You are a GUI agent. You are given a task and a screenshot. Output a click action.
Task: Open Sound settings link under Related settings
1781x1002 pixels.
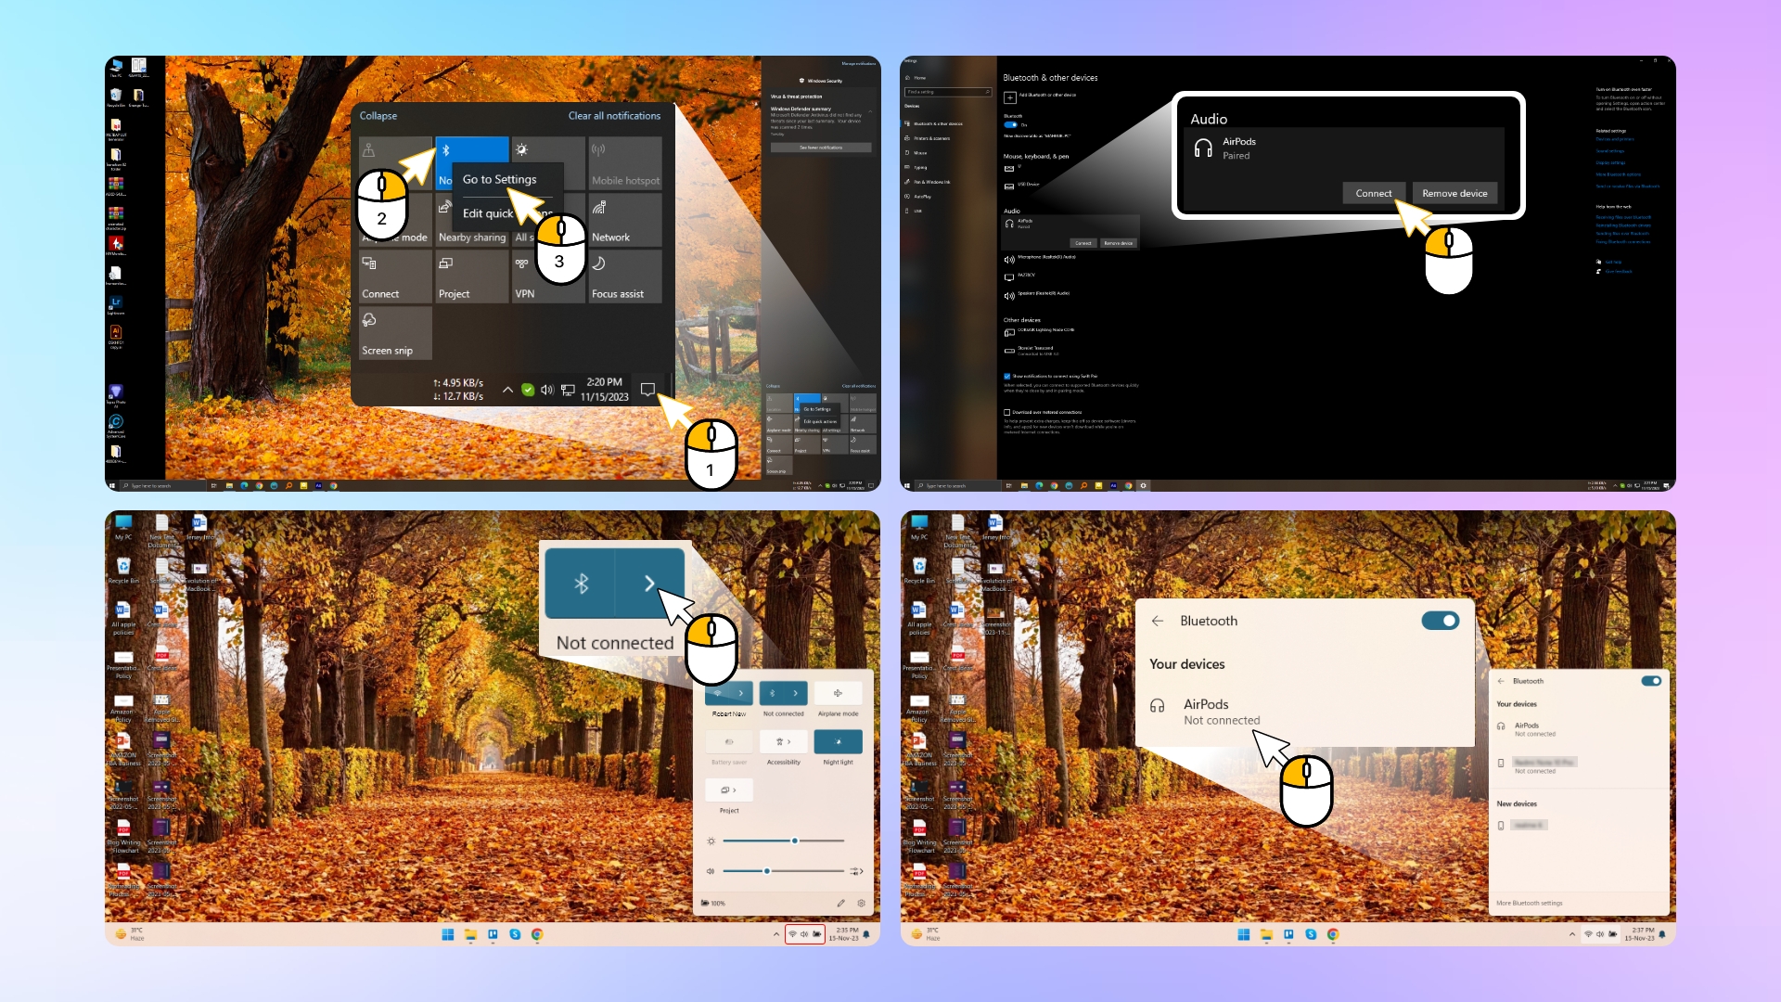1610,151
